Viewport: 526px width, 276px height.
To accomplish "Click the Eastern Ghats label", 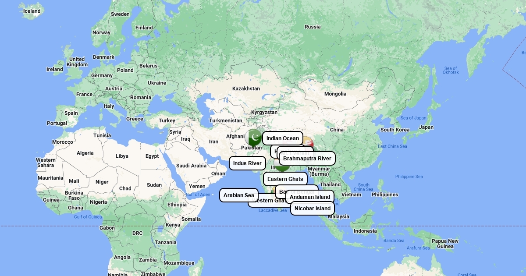I will pos(285,179).
